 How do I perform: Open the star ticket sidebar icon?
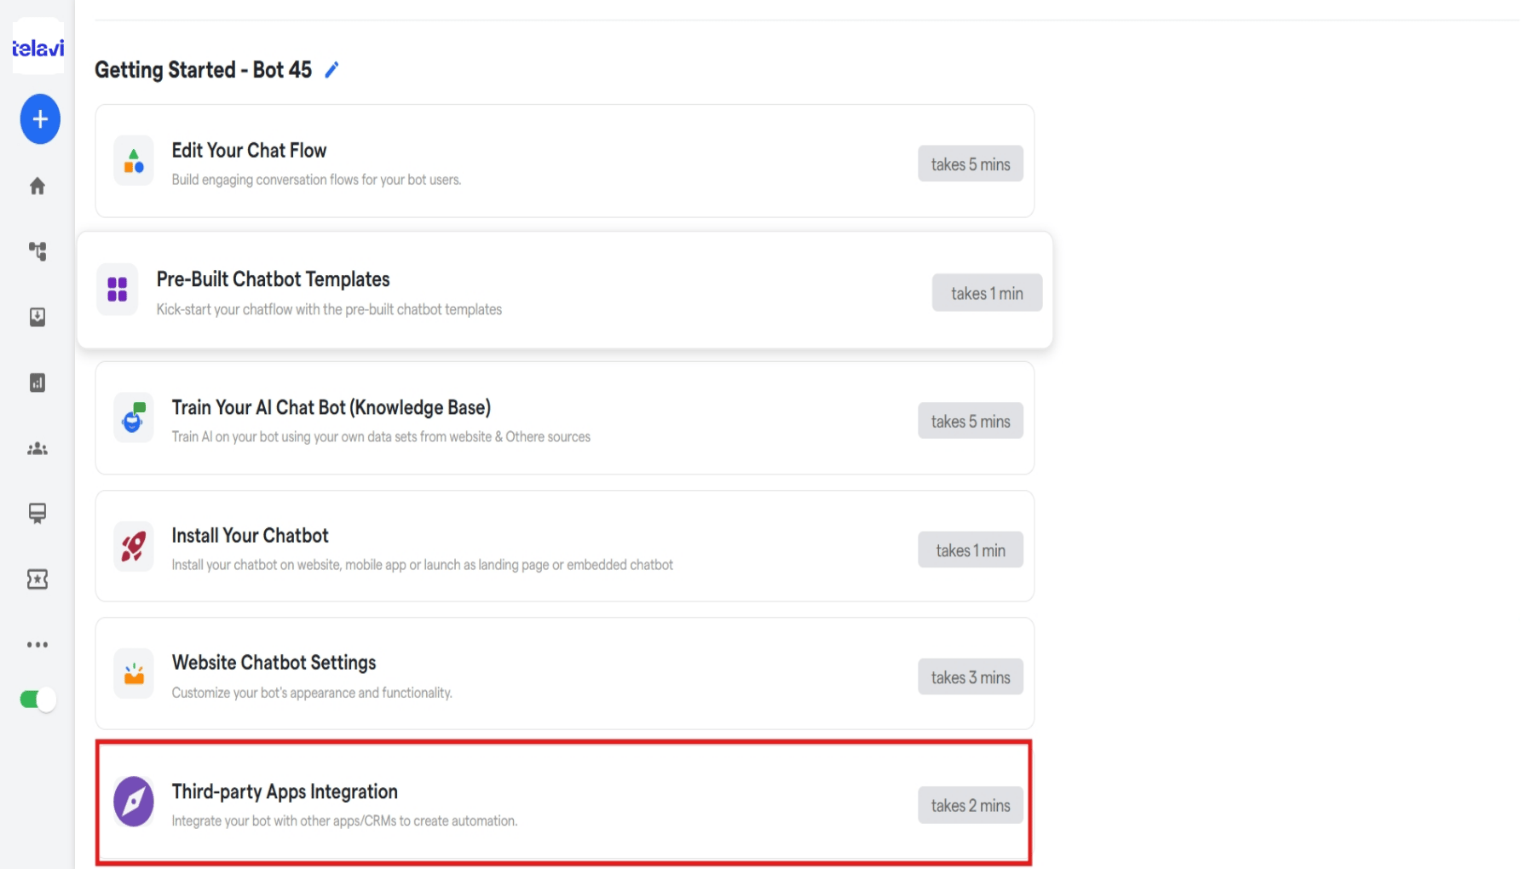click(x=37, y=579)
